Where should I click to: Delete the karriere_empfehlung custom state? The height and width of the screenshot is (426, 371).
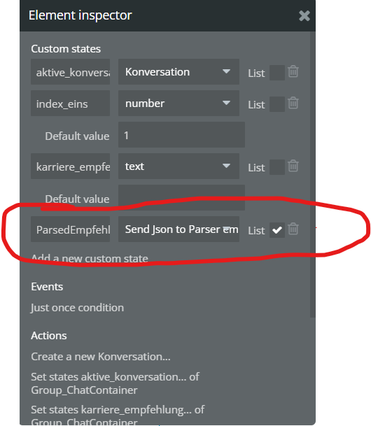click(293, 166)
